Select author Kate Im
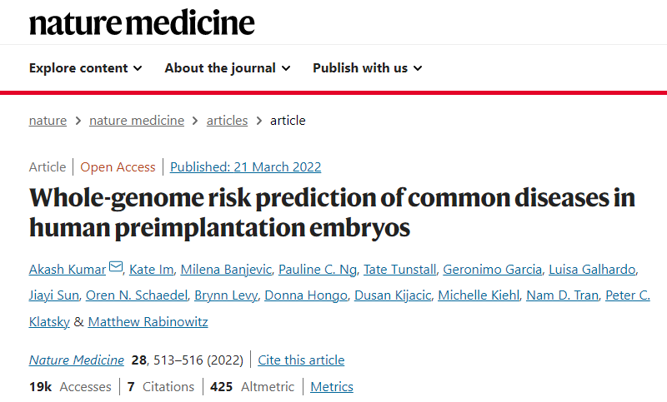 (152, 269)
